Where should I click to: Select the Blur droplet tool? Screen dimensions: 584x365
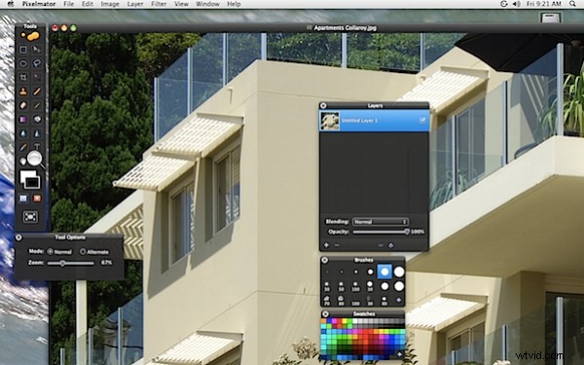click(x=23, y=133)
